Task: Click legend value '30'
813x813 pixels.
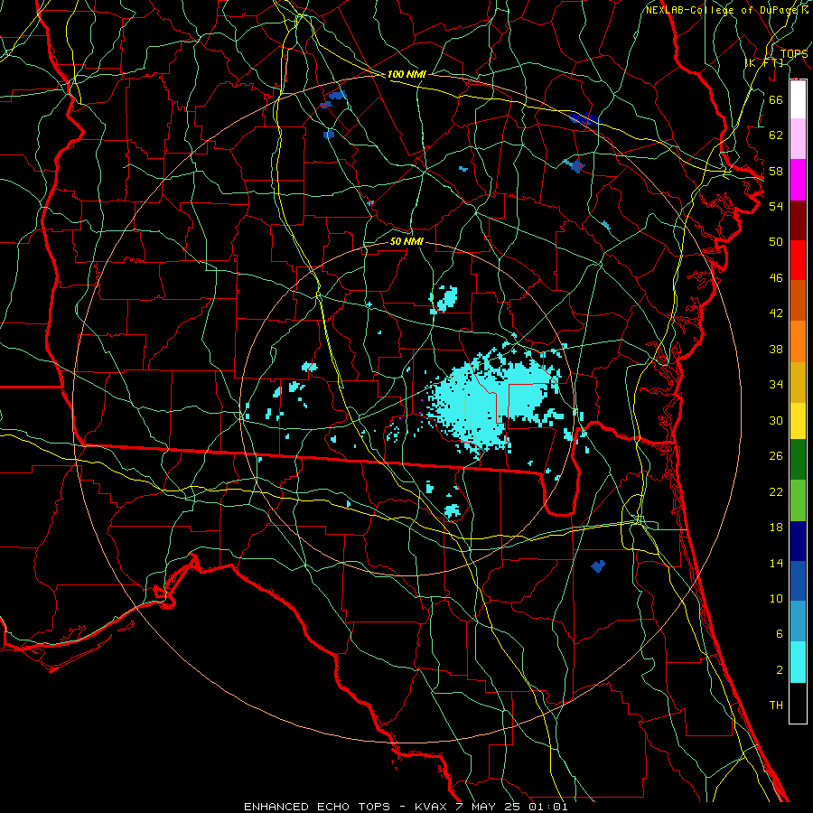Action: point(776,420)
